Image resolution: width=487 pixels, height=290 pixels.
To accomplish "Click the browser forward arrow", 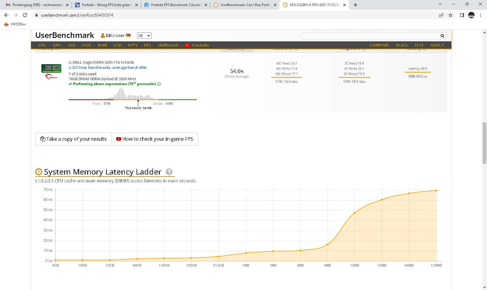I will [16, 15].
